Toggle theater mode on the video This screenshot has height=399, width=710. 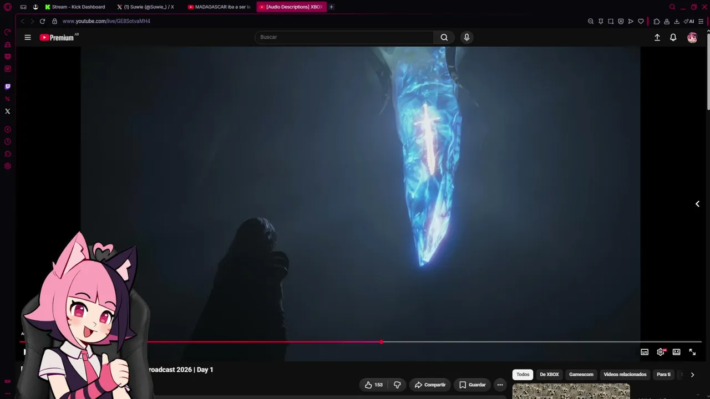point(676,352)
